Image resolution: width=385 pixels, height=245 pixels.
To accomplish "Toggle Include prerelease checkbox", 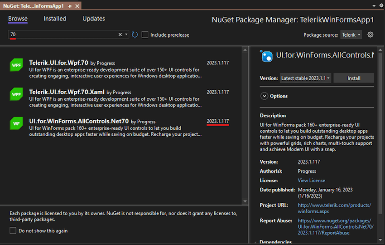I will coord(145,34).
